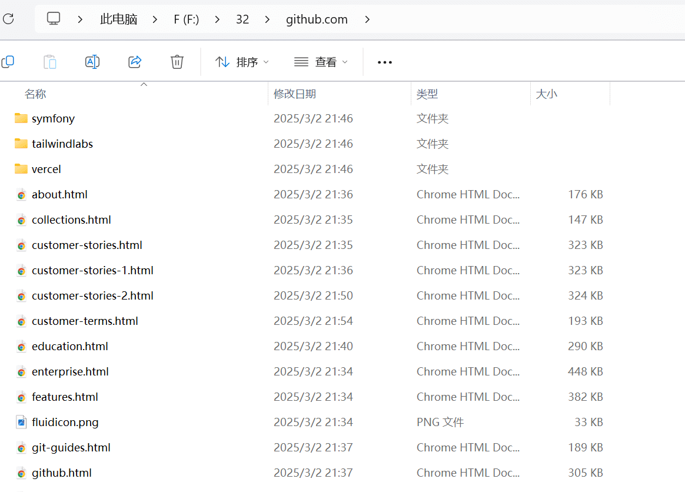Click the Chrome icon beside enterprise.html
The width and height of the screenshot is (685, 492).
tap(21, 371)
